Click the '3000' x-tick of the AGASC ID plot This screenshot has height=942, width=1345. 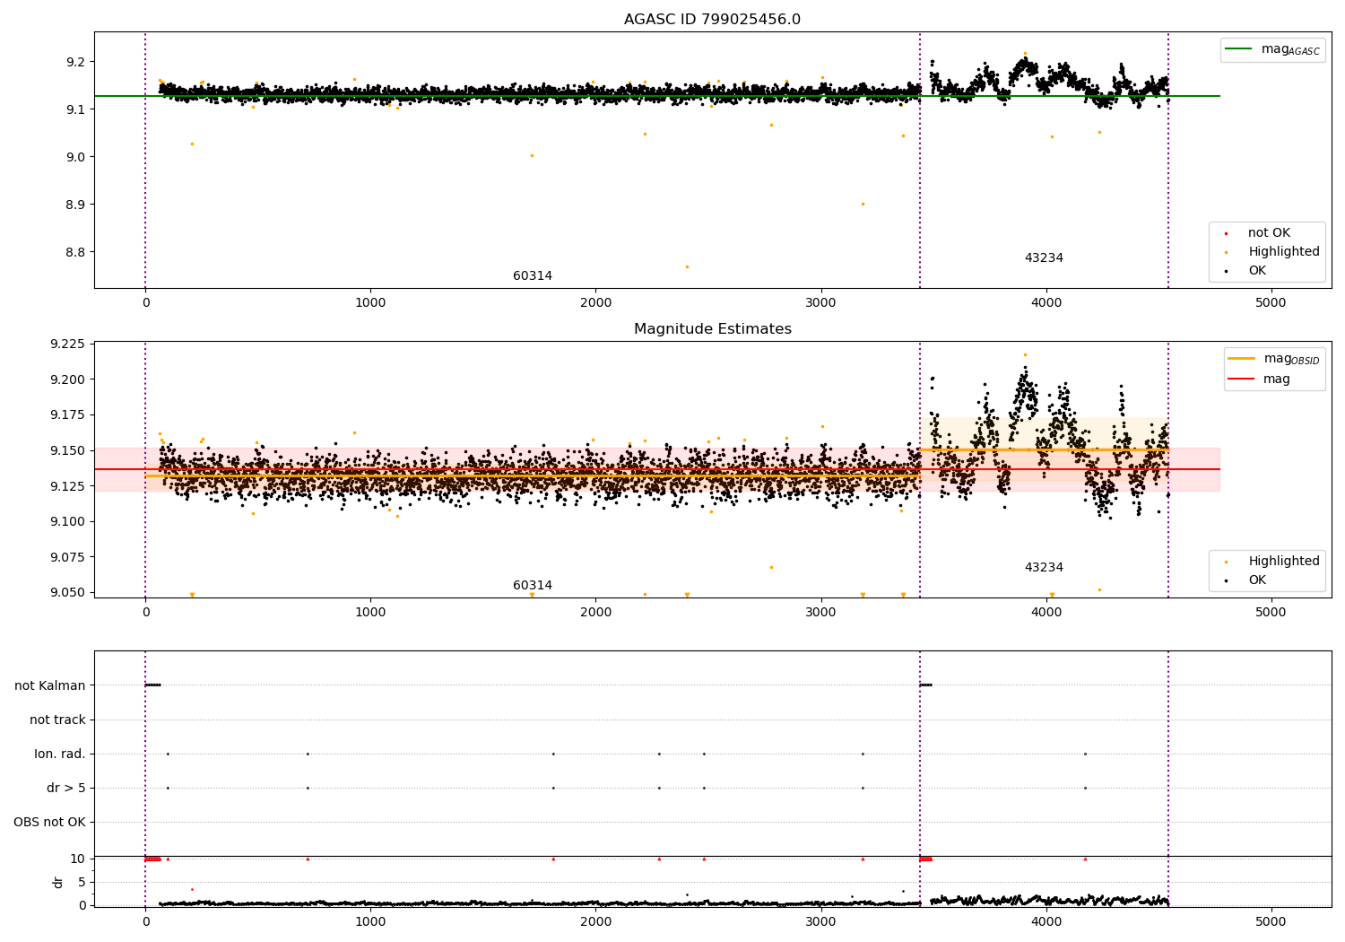tap(821, 303)
